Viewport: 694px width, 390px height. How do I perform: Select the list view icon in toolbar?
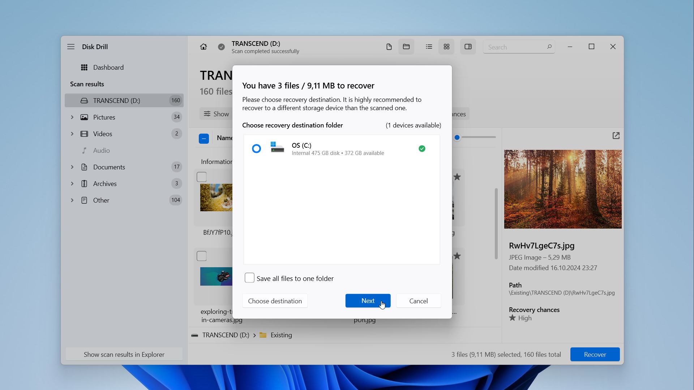coord(428,47)
